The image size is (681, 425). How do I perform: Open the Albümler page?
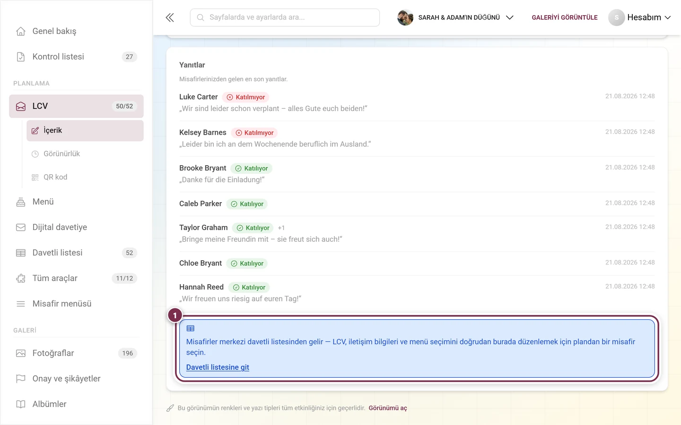(x=76, y=404)
